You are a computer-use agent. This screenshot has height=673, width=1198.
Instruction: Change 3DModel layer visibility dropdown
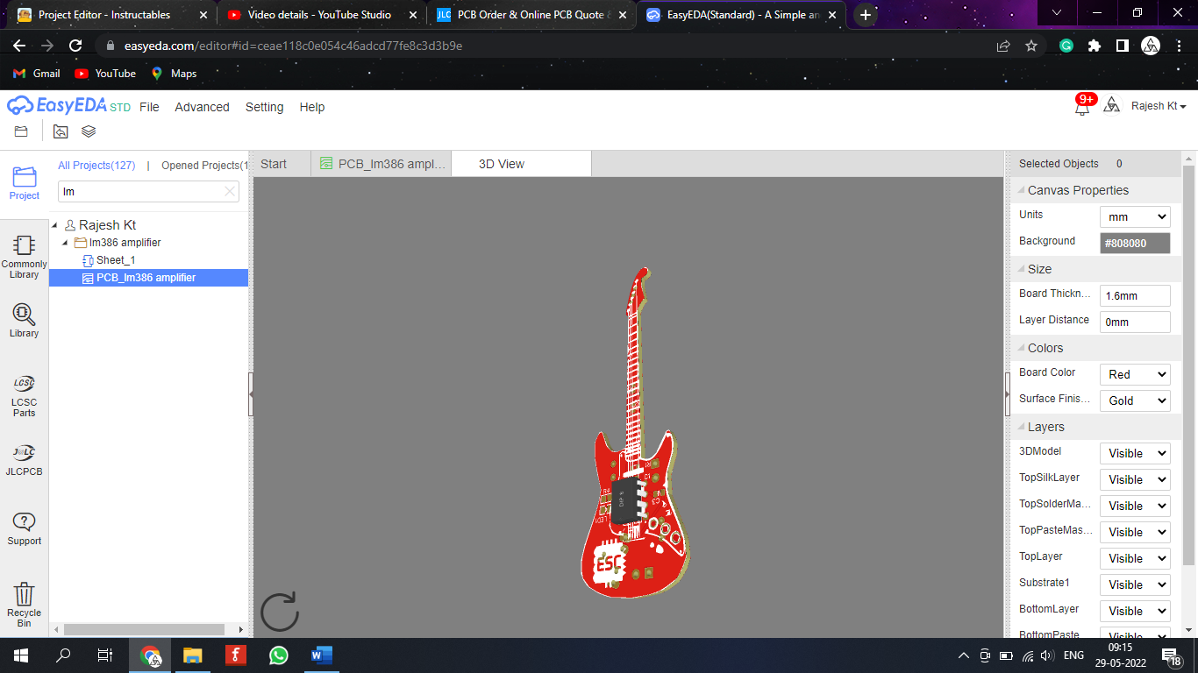pyautogui.click(x=1135, y=453)
